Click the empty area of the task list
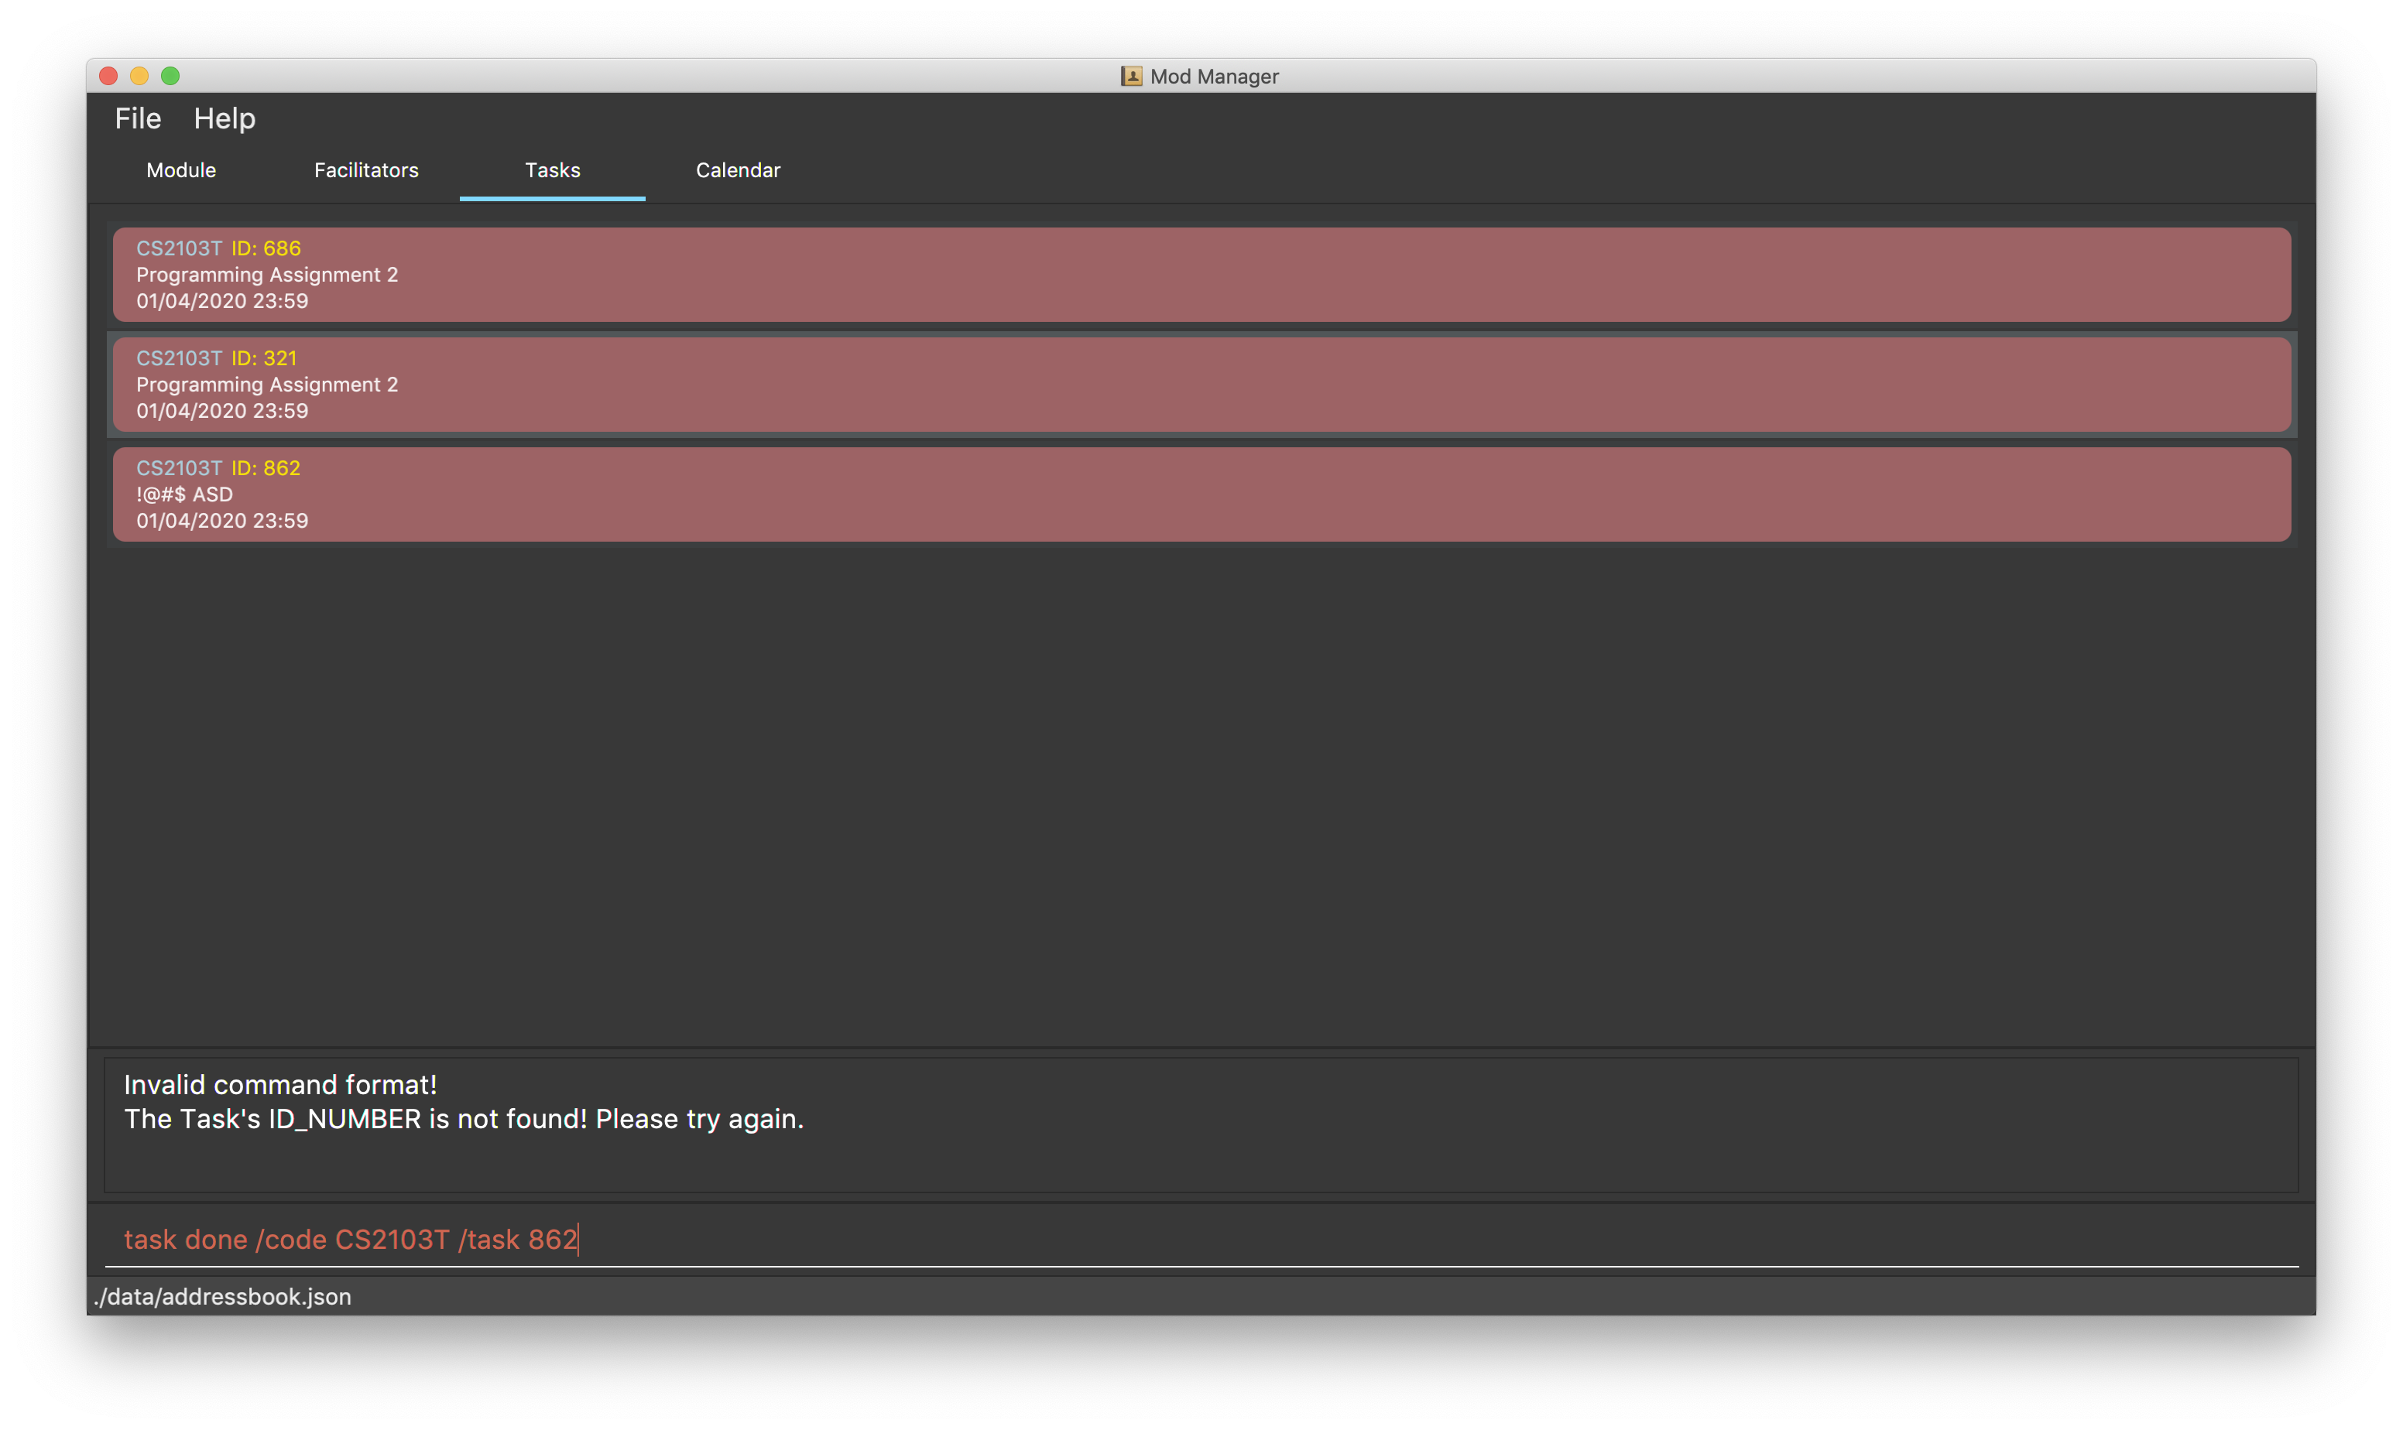2403x1430 pixels. click(x=1201, y=790)
